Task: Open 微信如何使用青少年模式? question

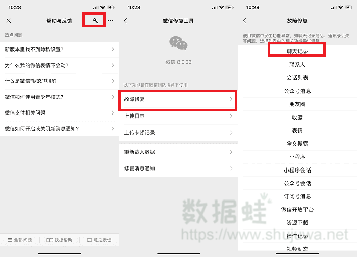Action: click(x=60, y=97)
